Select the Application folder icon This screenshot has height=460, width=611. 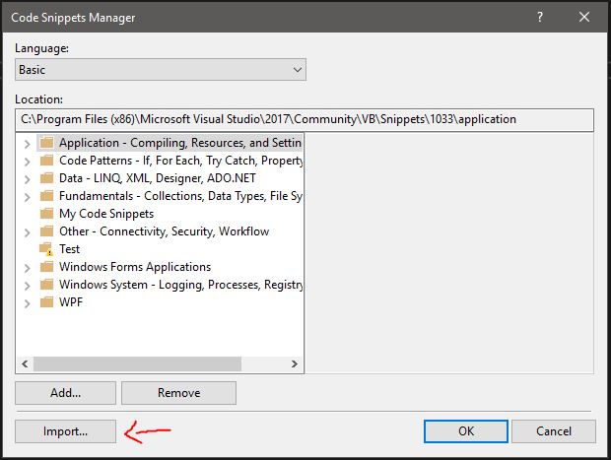point(46,143)
